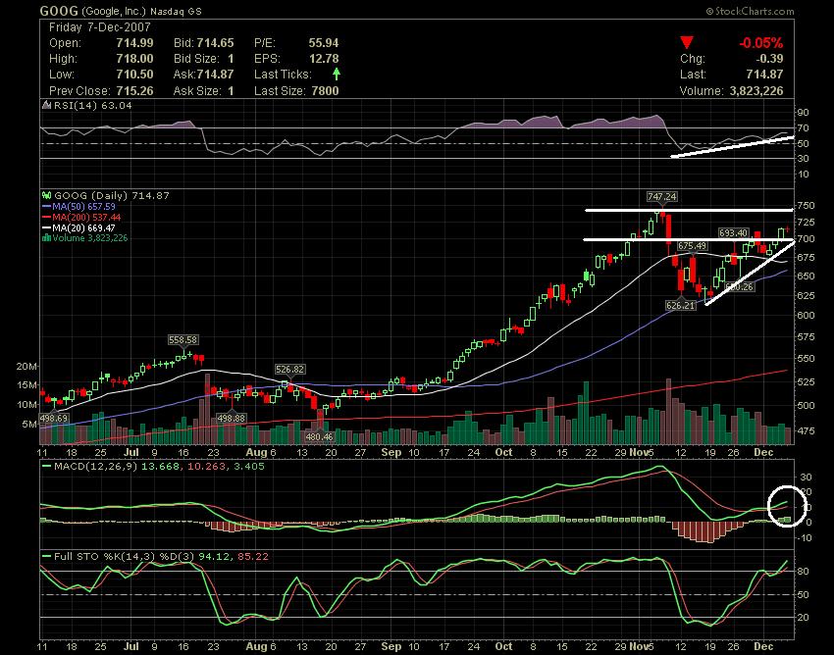Click the 90 level on RSI axis
Image resolution: width=834 pixels, height=655 pixels.
[804, 112]
